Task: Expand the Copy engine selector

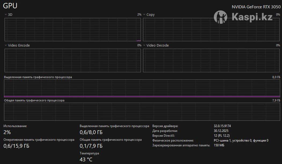Action: pyautogui.click(x=144, y=15)
